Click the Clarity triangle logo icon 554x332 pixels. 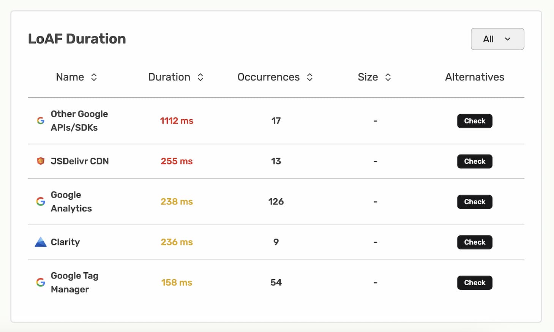click(x=41, y=242)
